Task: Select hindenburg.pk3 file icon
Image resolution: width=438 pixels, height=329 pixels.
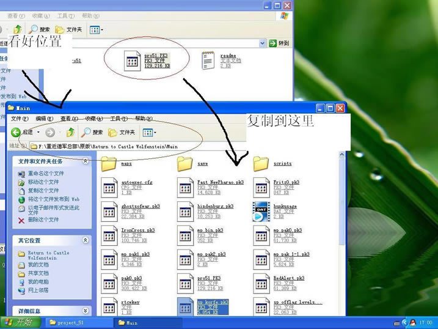Action: point(185,212)
